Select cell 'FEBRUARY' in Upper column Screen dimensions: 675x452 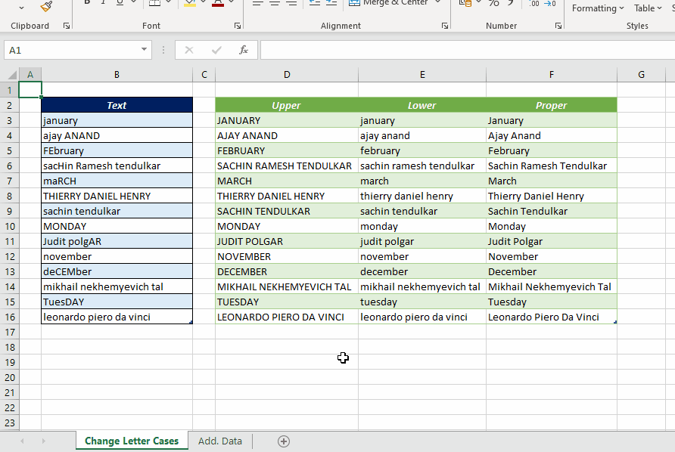tap(287, 150)
